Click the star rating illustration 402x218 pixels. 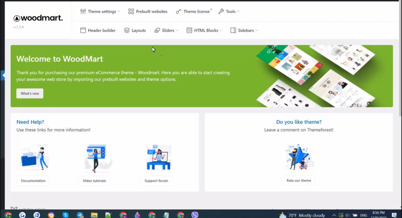(299, 157)
